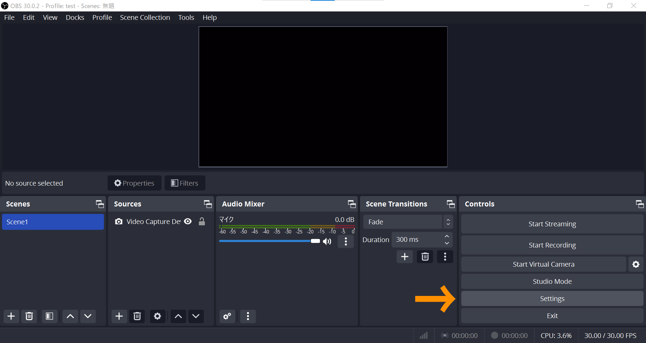Viewport: 646px width, 343px height.
Task: Click camera icon of Video Capture Device source
Action: tap(119, 221)
